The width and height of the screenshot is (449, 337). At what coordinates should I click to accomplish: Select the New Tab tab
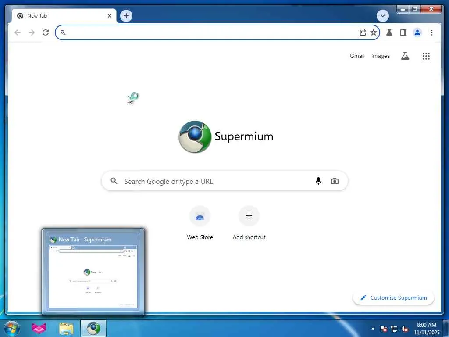tap(64, 16)
